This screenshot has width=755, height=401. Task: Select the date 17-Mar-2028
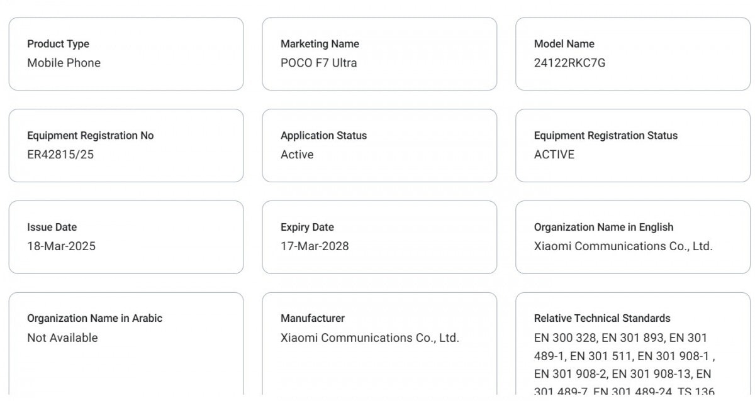coord(314,246)
